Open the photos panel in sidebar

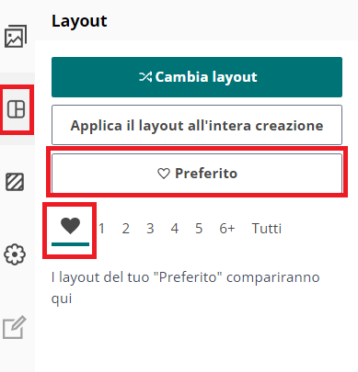coord(16,37)
